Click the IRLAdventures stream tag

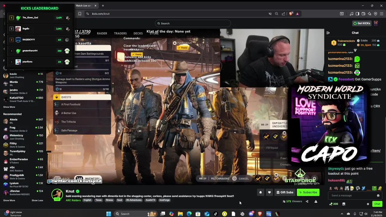[x=134, y=200]
